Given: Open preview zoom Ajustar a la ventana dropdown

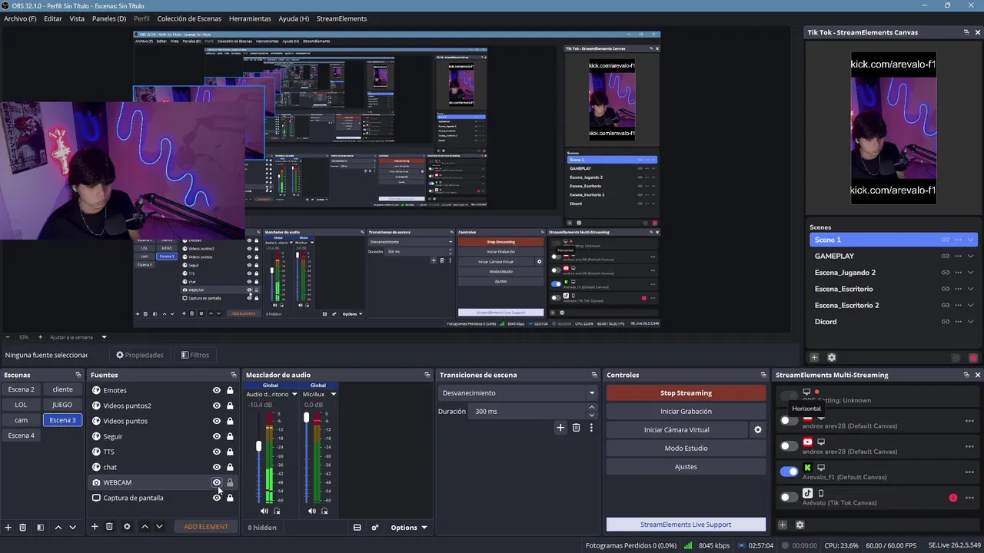Looking at the screenshot, I should 104,337.
